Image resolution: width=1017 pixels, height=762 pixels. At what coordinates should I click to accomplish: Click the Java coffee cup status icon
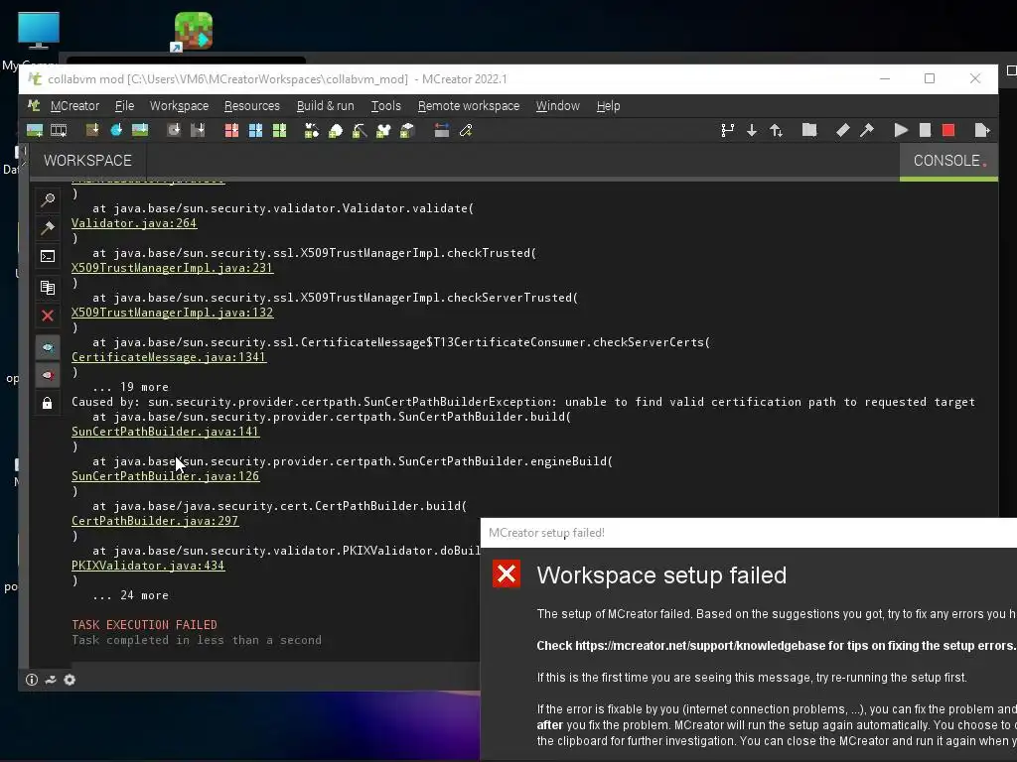click(51, 680)
